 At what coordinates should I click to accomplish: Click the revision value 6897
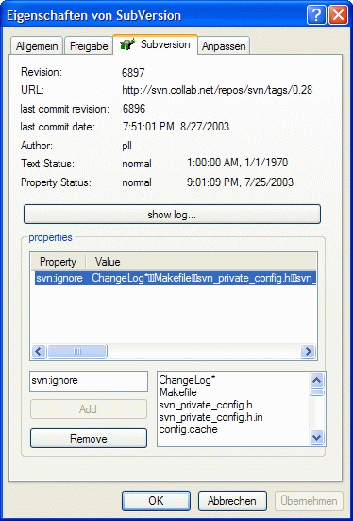[x=133, y=72]
